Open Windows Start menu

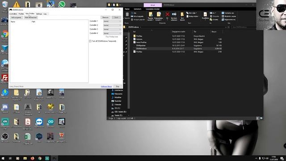click(3, 158)
